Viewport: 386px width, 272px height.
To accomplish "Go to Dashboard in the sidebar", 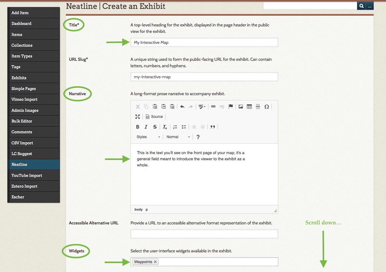I will click(x=34, y=24).
